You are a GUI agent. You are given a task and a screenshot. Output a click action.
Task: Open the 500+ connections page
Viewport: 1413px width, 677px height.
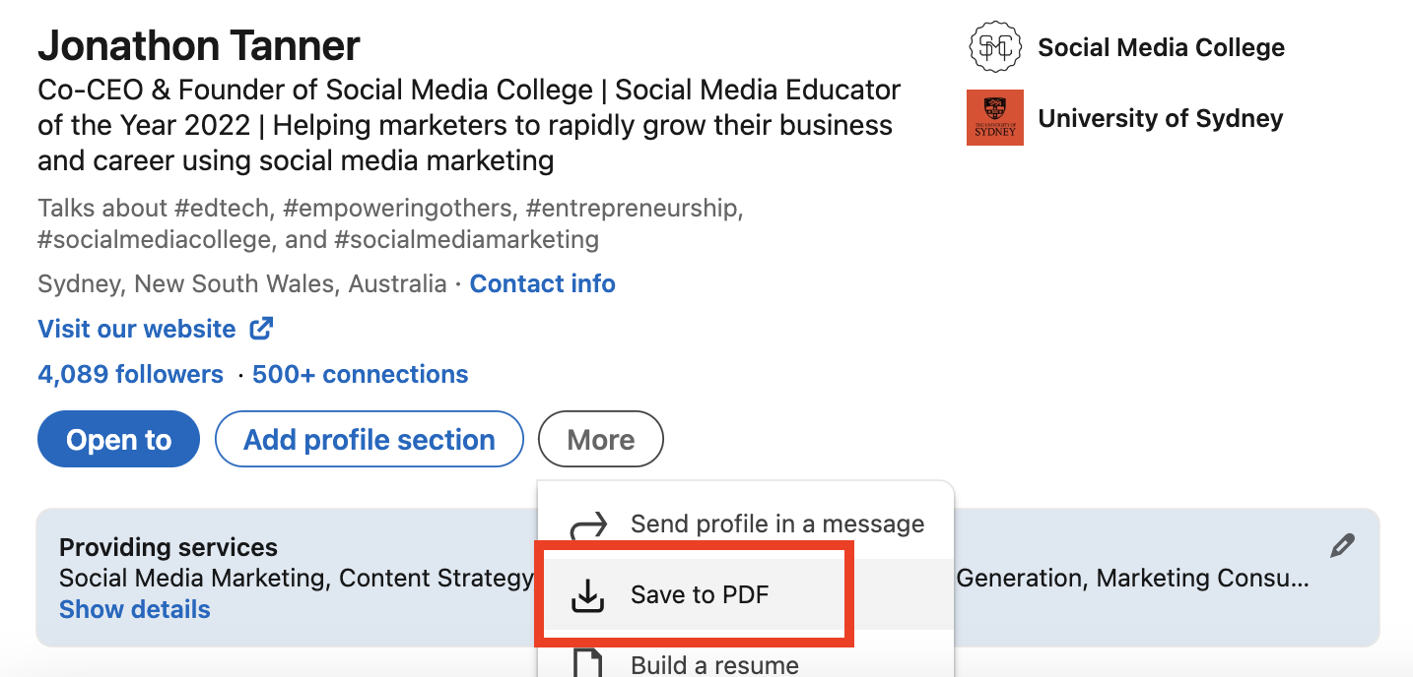coord(361,374)
